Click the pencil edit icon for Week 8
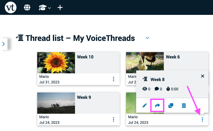This screenshot has width=213, height=131. click(144, 105)
